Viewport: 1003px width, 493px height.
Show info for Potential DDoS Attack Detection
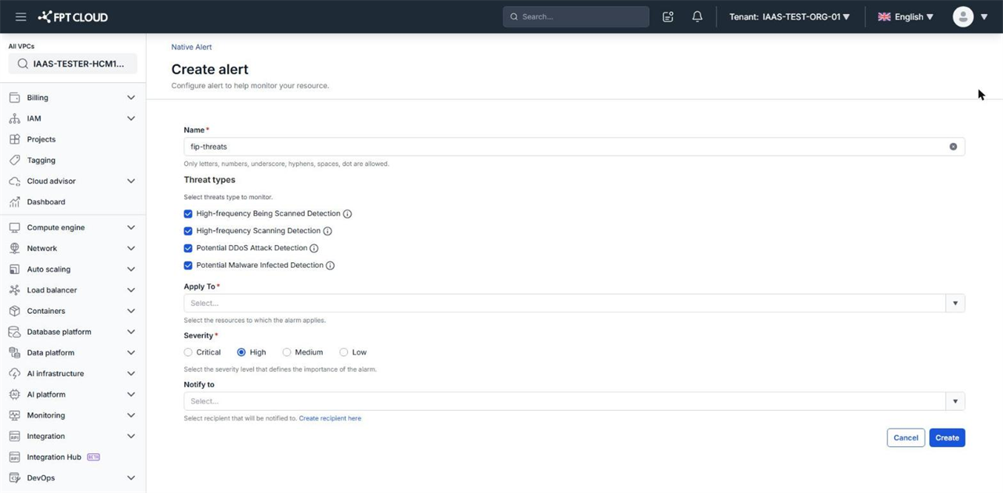(x=314, y=248)
